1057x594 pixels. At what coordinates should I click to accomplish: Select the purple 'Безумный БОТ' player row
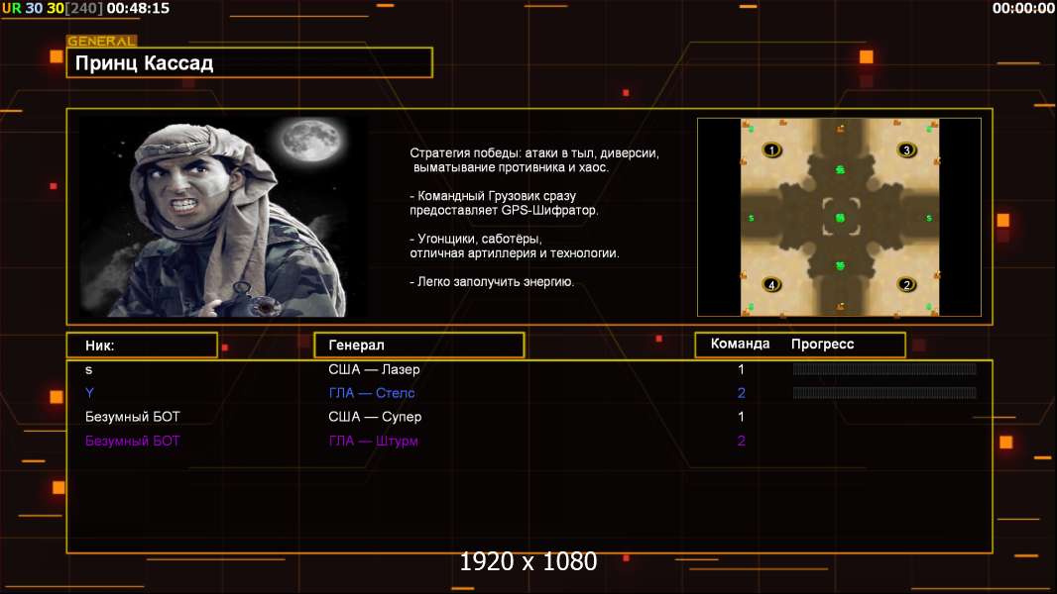pos(133,441)
